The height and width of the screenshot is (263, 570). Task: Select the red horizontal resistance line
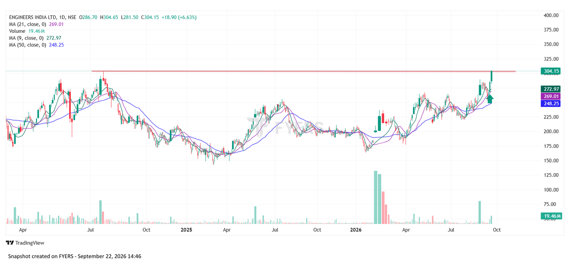tap(303, 71)
